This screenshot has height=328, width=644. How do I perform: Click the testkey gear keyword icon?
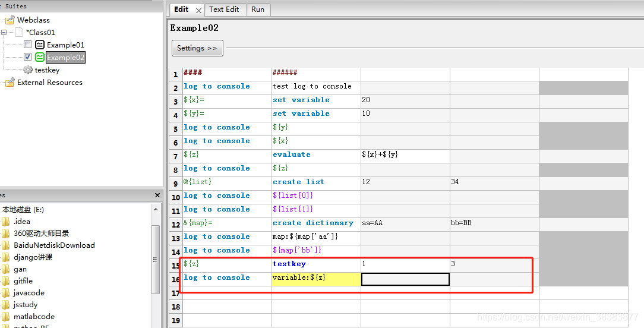tap(28, 70)
